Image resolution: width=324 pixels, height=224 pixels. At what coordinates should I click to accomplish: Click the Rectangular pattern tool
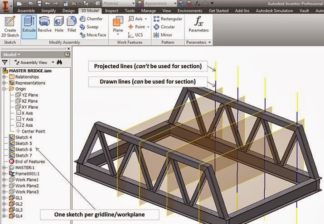[x=168, y=19]
